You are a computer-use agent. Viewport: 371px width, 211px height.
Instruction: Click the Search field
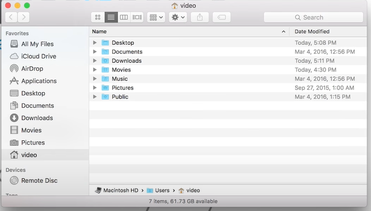[x=313, y=17]
